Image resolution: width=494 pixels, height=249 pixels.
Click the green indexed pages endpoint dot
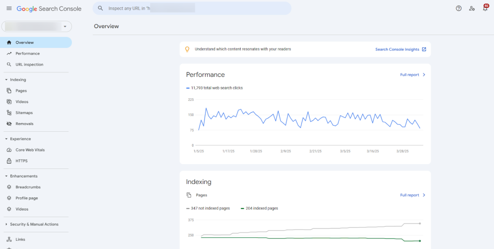[420, 241]
